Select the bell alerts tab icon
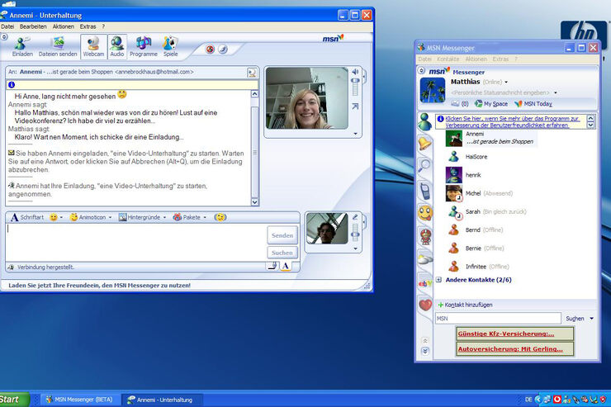 (424, 144)
